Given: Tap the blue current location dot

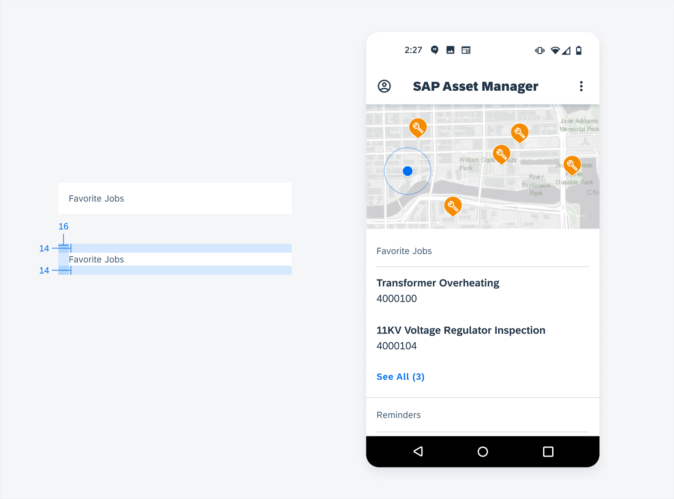Looking at the screenshot, I should coord(407,171).
